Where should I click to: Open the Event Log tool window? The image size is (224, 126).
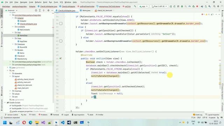pos(198,114)
